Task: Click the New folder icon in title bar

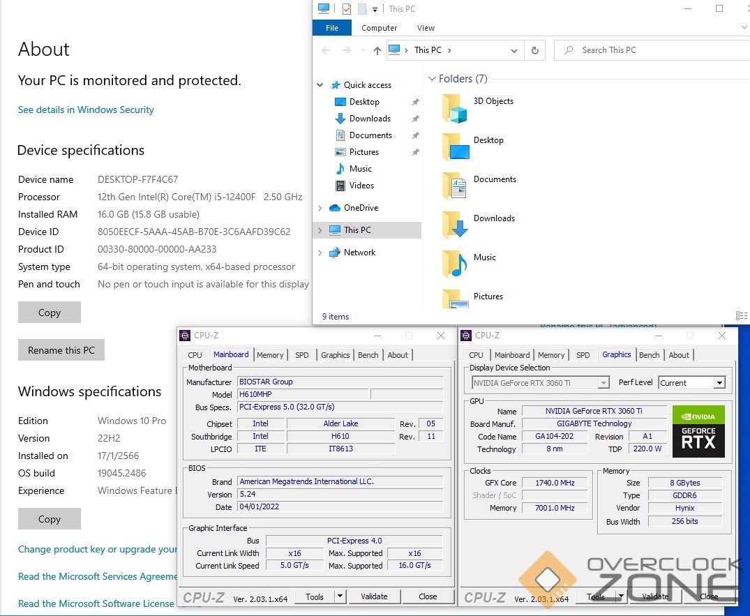Action: point(362,8)
